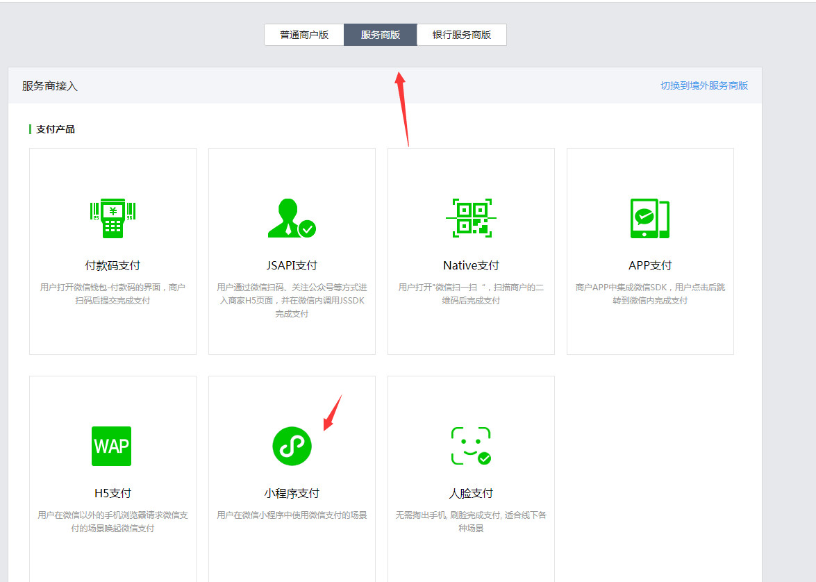Open the 付款码支付 title link
The height and width of the screenshot is (582, 816).
click(x=113, y=265)
